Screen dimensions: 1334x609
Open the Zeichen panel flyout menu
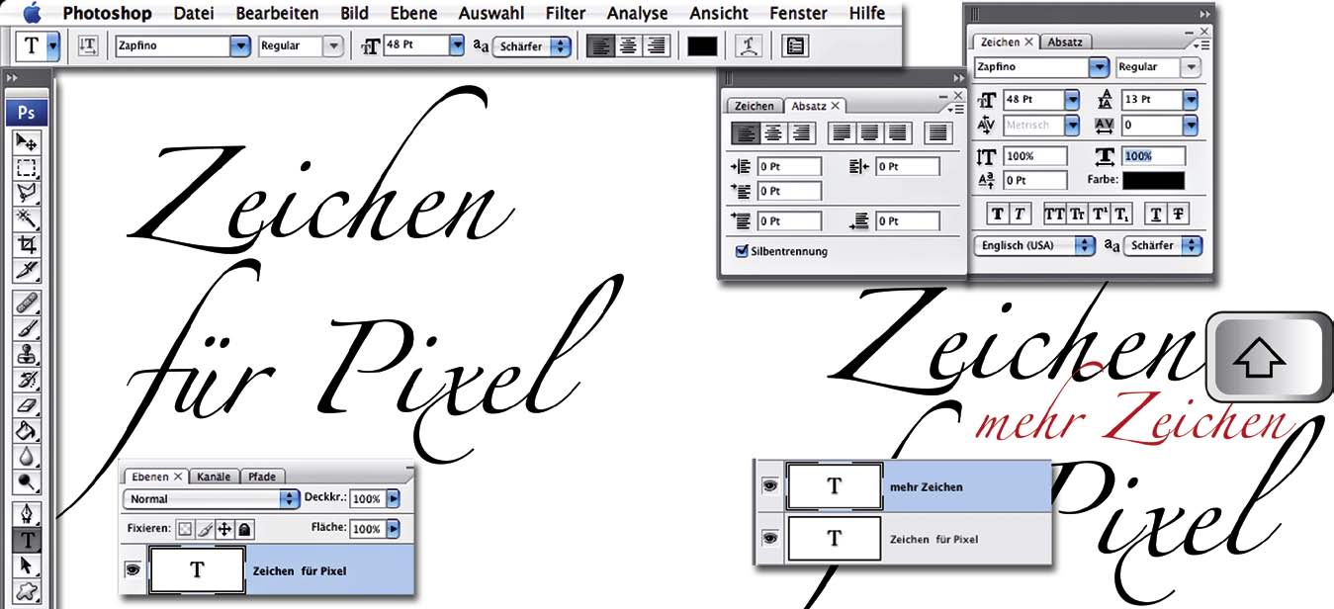tap(1201, 44)
